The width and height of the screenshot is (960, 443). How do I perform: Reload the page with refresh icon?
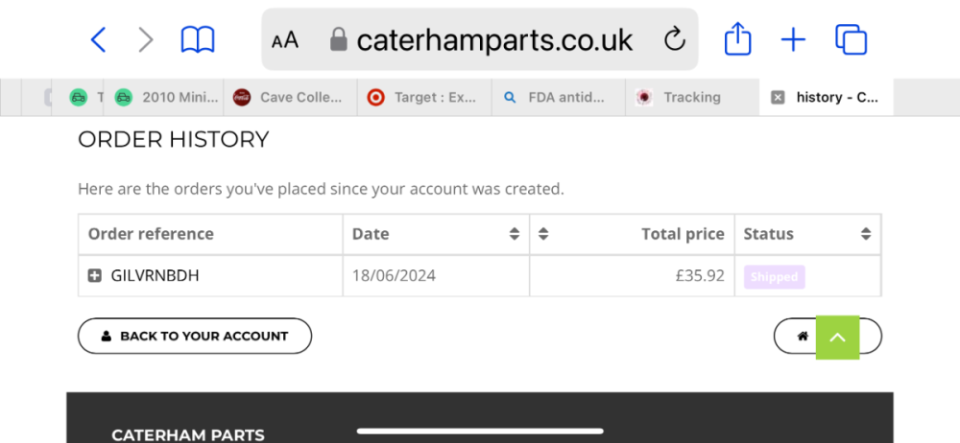pos(675,39)
